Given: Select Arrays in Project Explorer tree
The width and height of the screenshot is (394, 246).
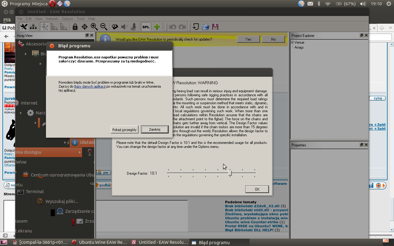Looking at the screenshot, I should coord(299,47).
